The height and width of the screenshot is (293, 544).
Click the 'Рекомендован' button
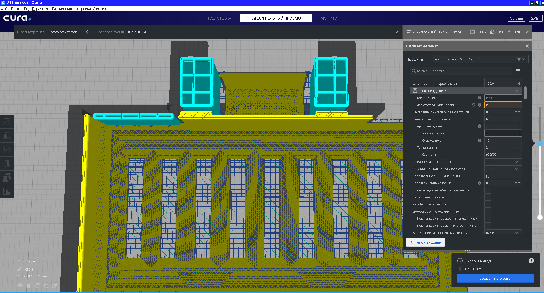click(425, 242)
